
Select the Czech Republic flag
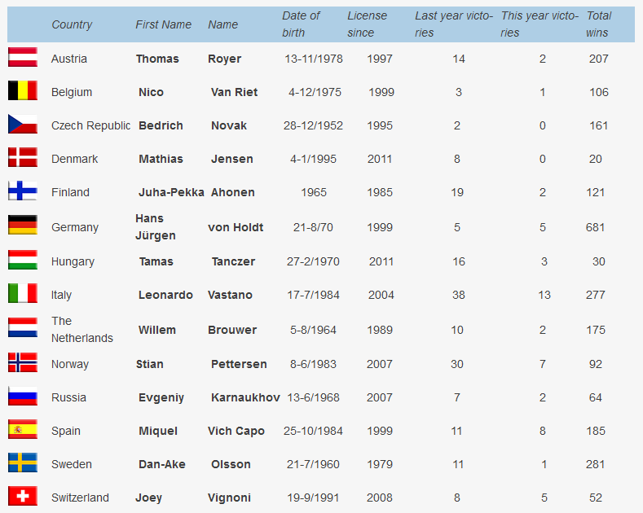point(23,124)
